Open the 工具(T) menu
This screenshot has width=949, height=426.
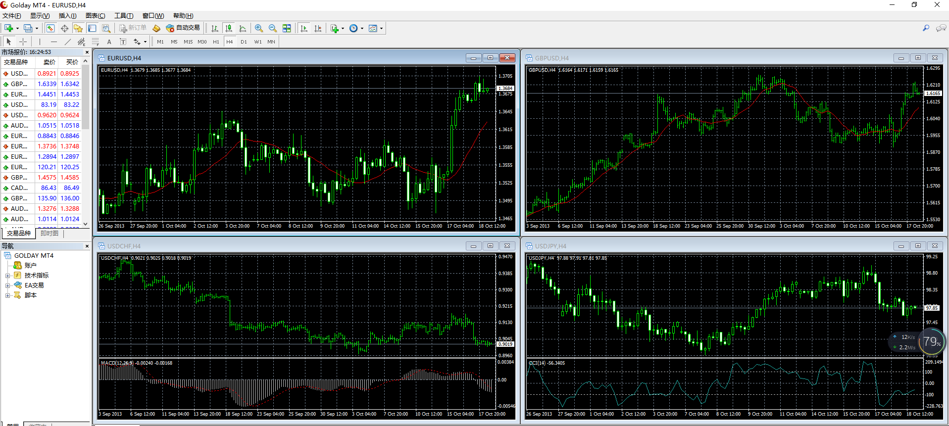pyautogui.click(x=124, y=16)
